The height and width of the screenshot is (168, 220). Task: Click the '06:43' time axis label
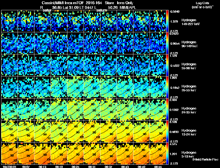(x=125, y=167)
